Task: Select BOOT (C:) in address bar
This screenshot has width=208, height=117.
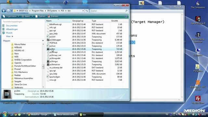Action: (23, 11)
